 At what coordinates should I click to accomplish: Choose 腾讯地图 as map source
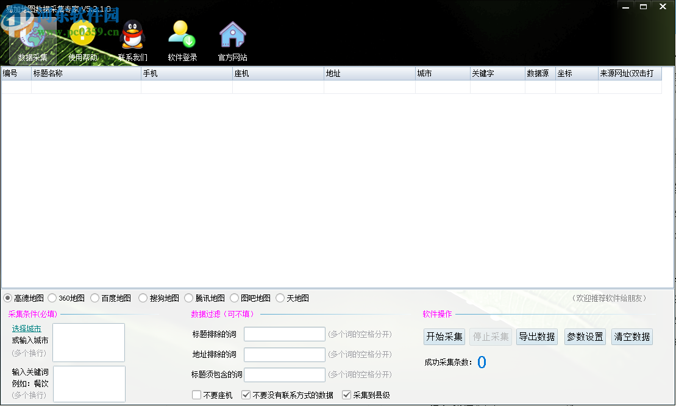coord(189,298)
